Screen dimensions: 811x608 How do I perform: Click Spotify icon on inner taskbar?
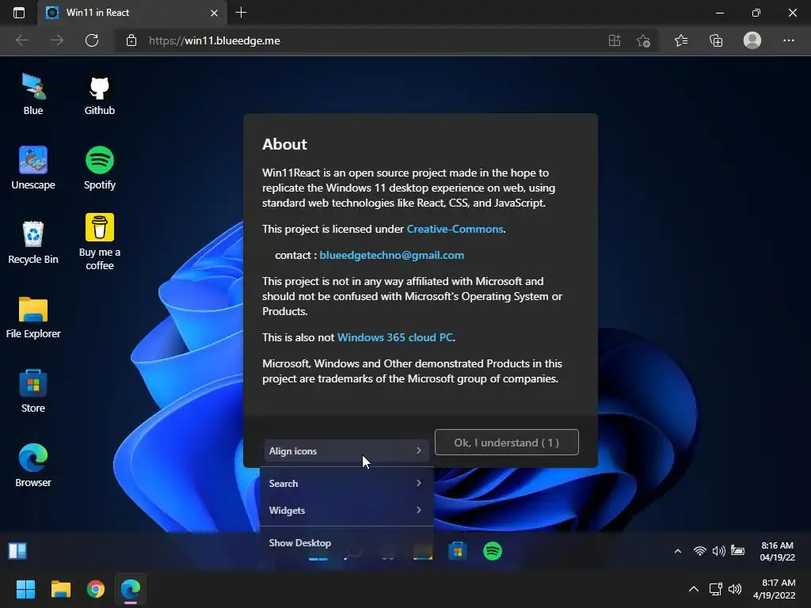[493, 551]
